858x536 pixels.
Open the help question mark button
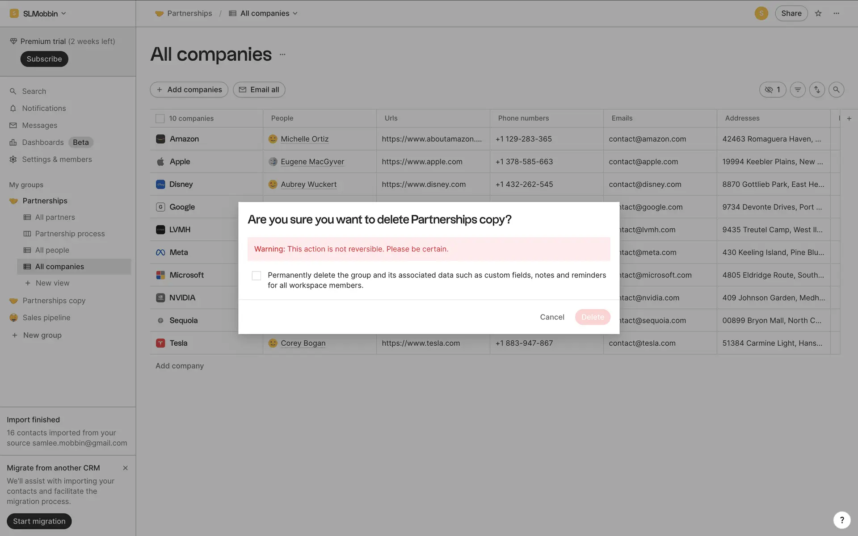pyautogui.click(x=841, y=520)
